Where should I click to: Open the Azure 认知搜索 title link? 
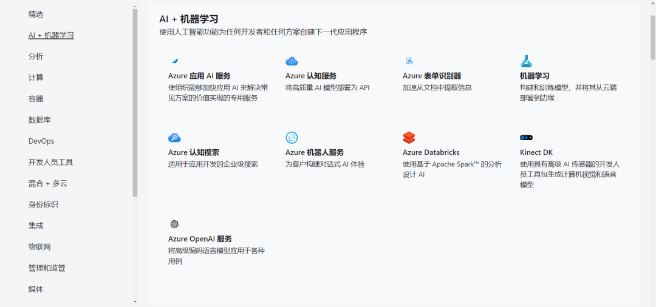tap(194, 152)
